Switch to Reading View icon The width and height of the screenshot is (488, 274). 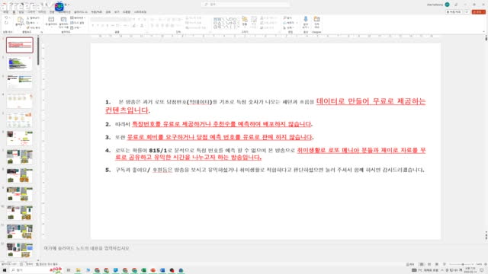437,264
